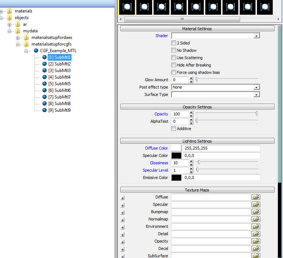
Task: Click the AlphaTest value field
Action: click(x=180, y=121)
